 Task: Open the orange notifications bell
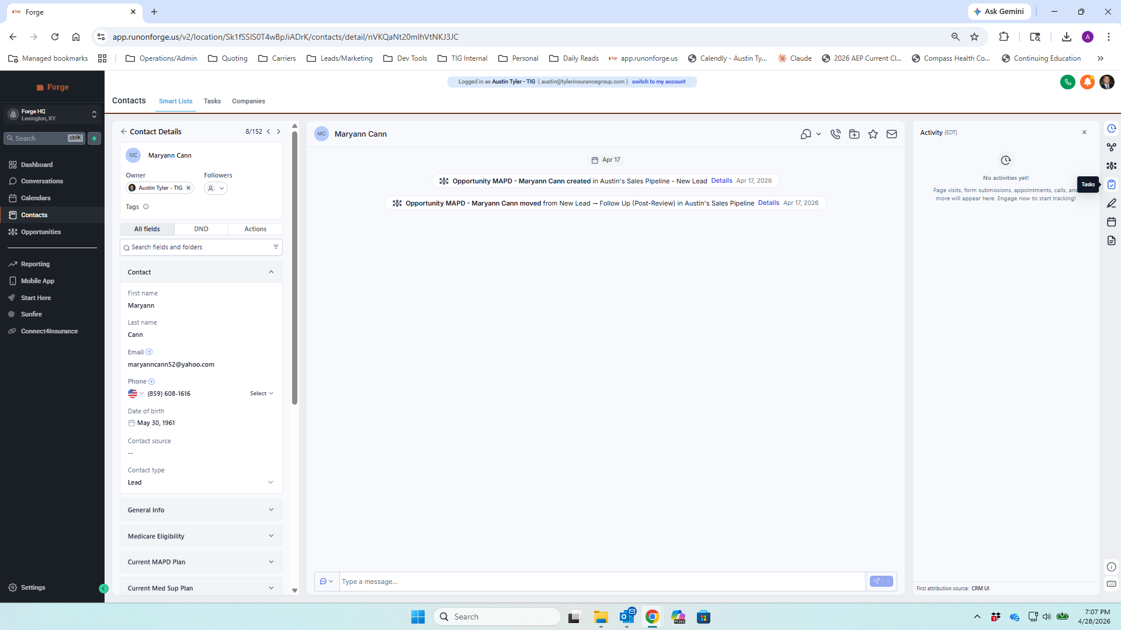(1087, 82)
